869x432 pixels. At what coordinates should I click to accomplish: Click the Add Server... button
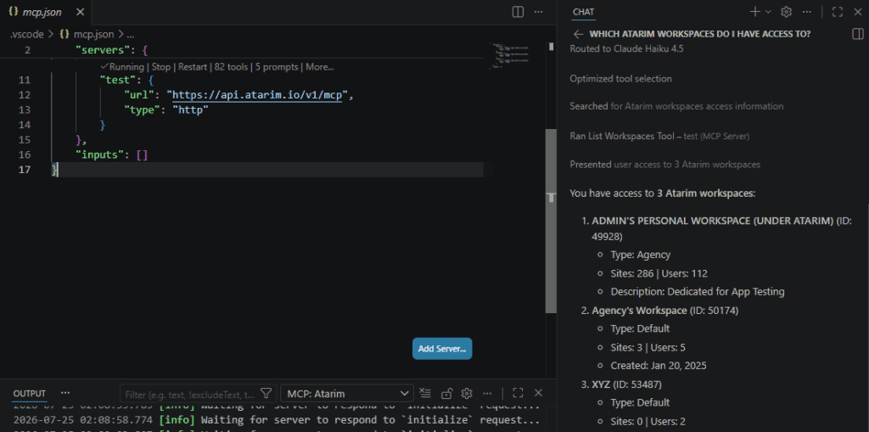coord(441,349)
